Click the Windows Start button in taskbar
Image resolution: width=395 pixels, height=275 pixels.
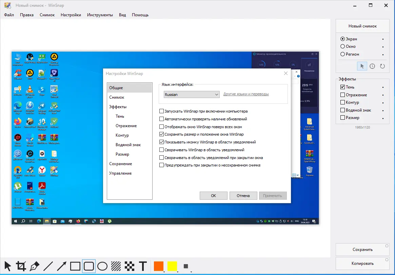pyautogui.click(x=15, y=221)
